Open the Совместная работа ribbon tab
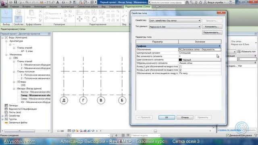The height and width of the screenshot is (145, 258). coord(87,6)
